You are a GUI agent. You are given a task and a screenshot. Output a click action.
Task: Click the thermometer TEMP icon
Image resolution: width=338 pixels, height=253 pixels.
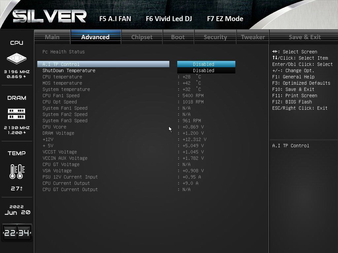tap(17, 171)
